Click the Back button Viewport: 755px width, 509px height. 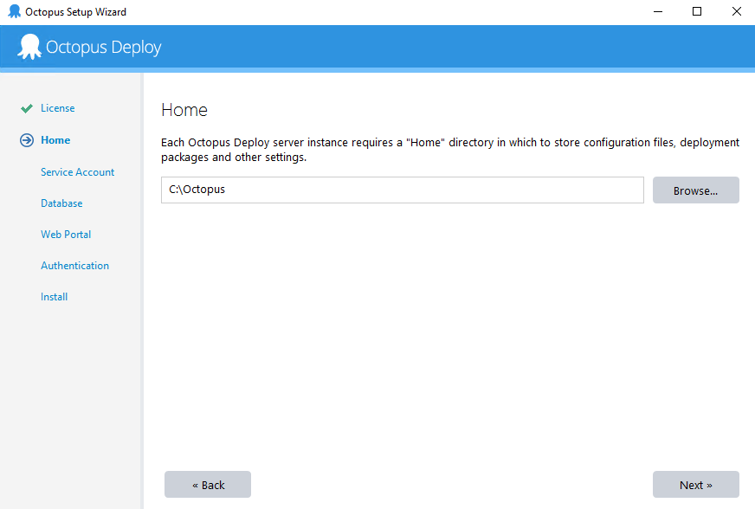(208, 485)
